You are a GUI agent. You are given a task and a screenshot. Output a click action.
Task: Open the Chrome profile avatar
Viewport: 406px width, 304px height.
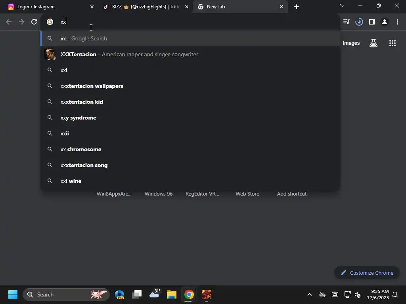(x=385, y=22)
